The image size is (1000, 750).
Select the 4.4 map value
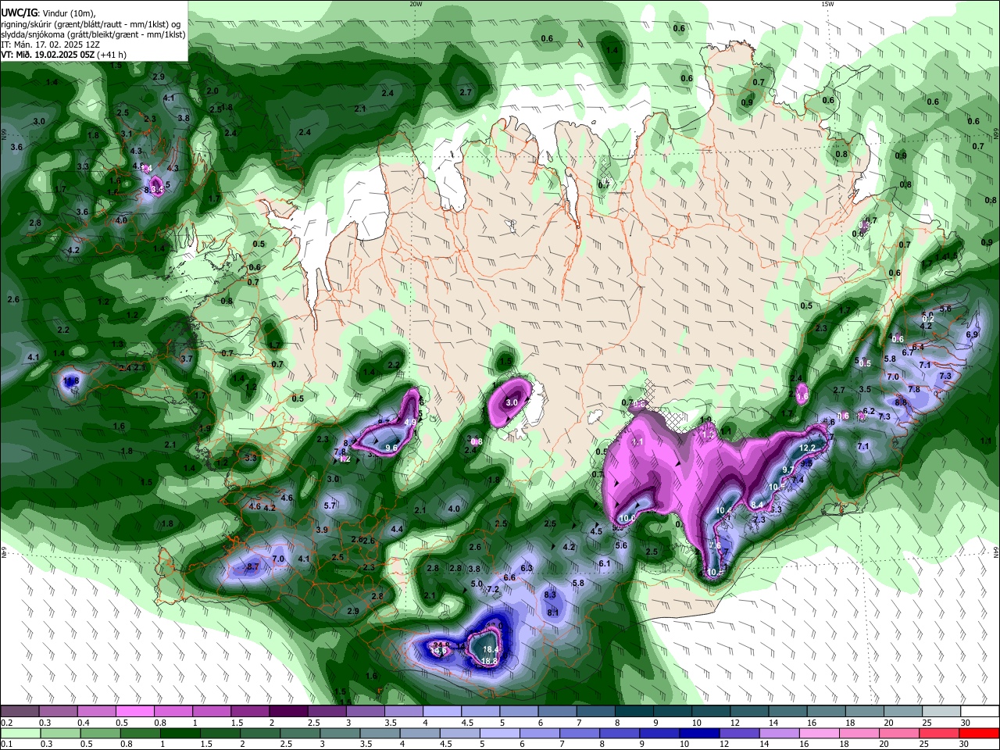[397, 529]
